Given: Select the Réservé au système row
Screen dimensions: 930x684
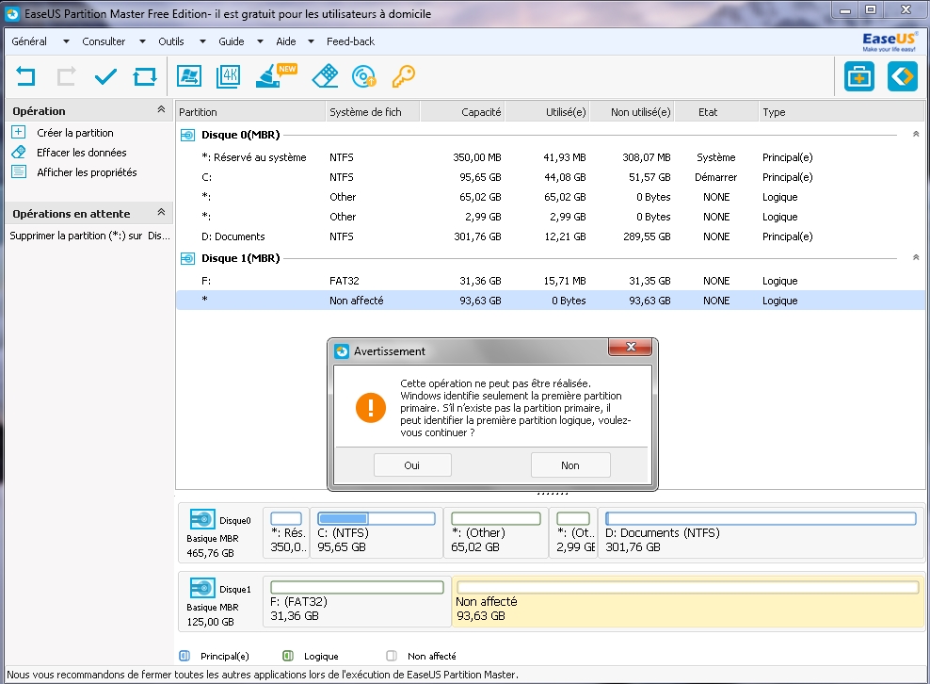Looking at the screenshot, I should 549,157.
